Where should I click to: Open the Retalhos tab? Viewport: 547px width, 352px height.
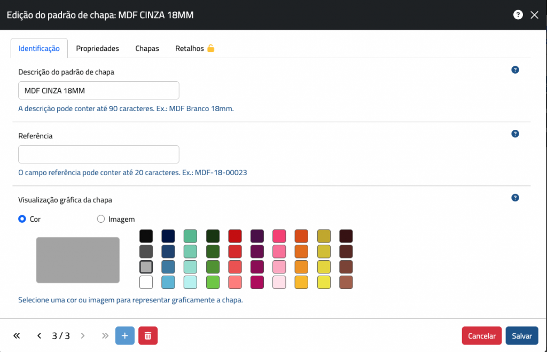tap(190, 48)
